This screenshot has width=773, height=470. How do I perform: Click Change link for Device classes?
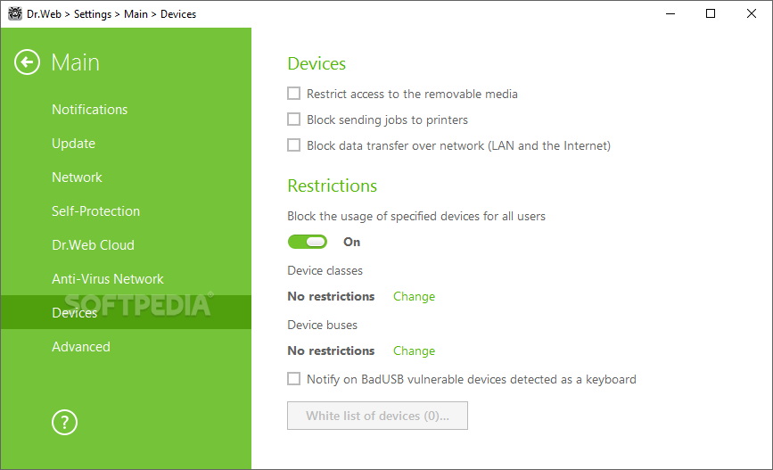414,296
